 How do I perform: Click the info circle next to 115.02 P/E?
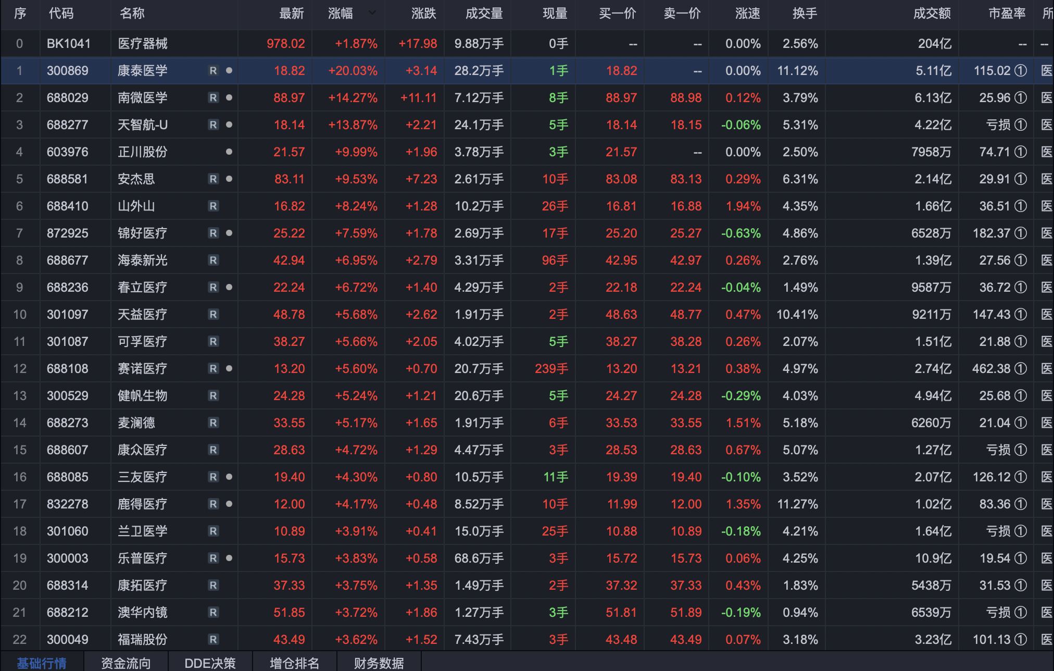click(1021, 70)
